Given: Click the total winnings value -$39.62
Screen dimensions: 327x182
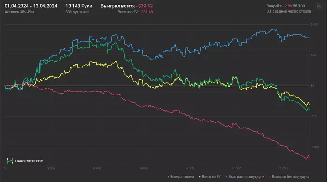Looking at the screenshot, I should (144, 6).
